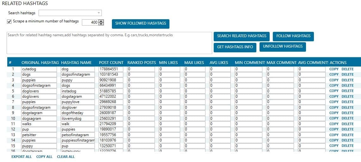Screen dimensions: 361x162
Task: Click hashtag name cell 'instadog'
Action: (x=78, y=91)
